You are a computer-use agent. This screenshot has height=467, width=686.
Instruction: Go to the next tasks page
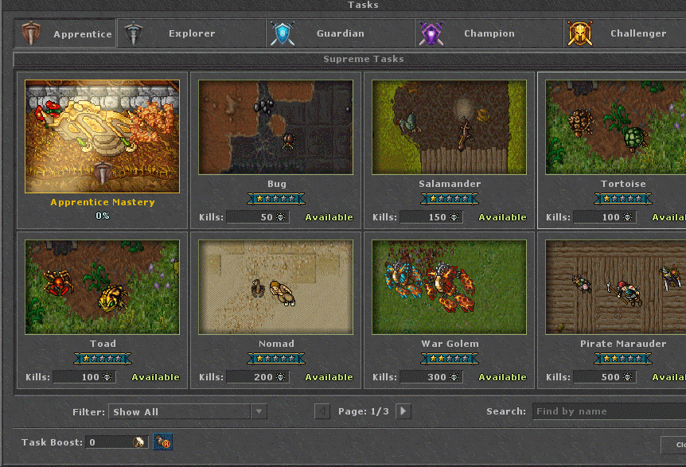(x=403, y=411)
